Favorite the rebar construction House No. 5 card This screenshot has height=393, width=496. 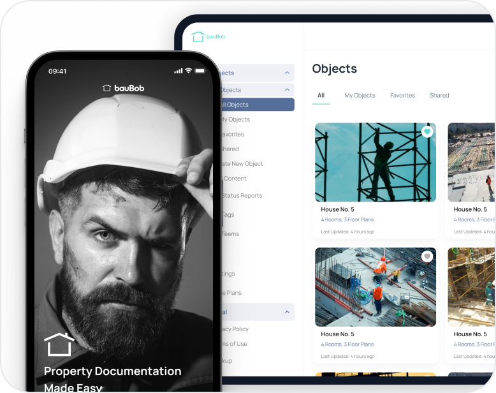[x=427, y=256]
